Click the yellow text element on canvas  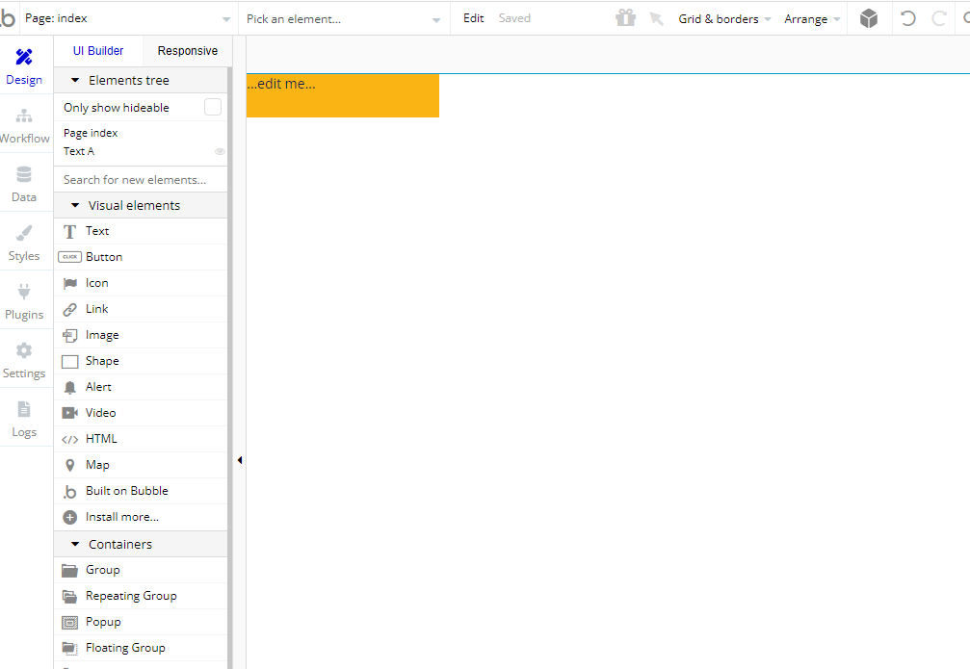coord(343,95)
